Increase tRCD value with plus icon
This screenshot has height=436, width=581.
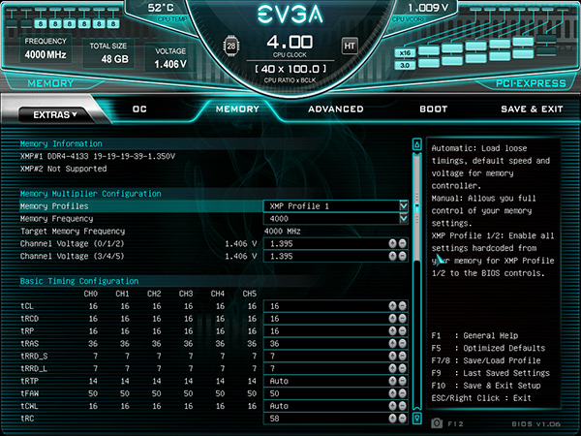tap(393, 319)
